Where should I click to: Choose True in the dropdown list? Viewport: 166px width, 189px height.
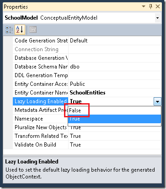tap(114, 119)
